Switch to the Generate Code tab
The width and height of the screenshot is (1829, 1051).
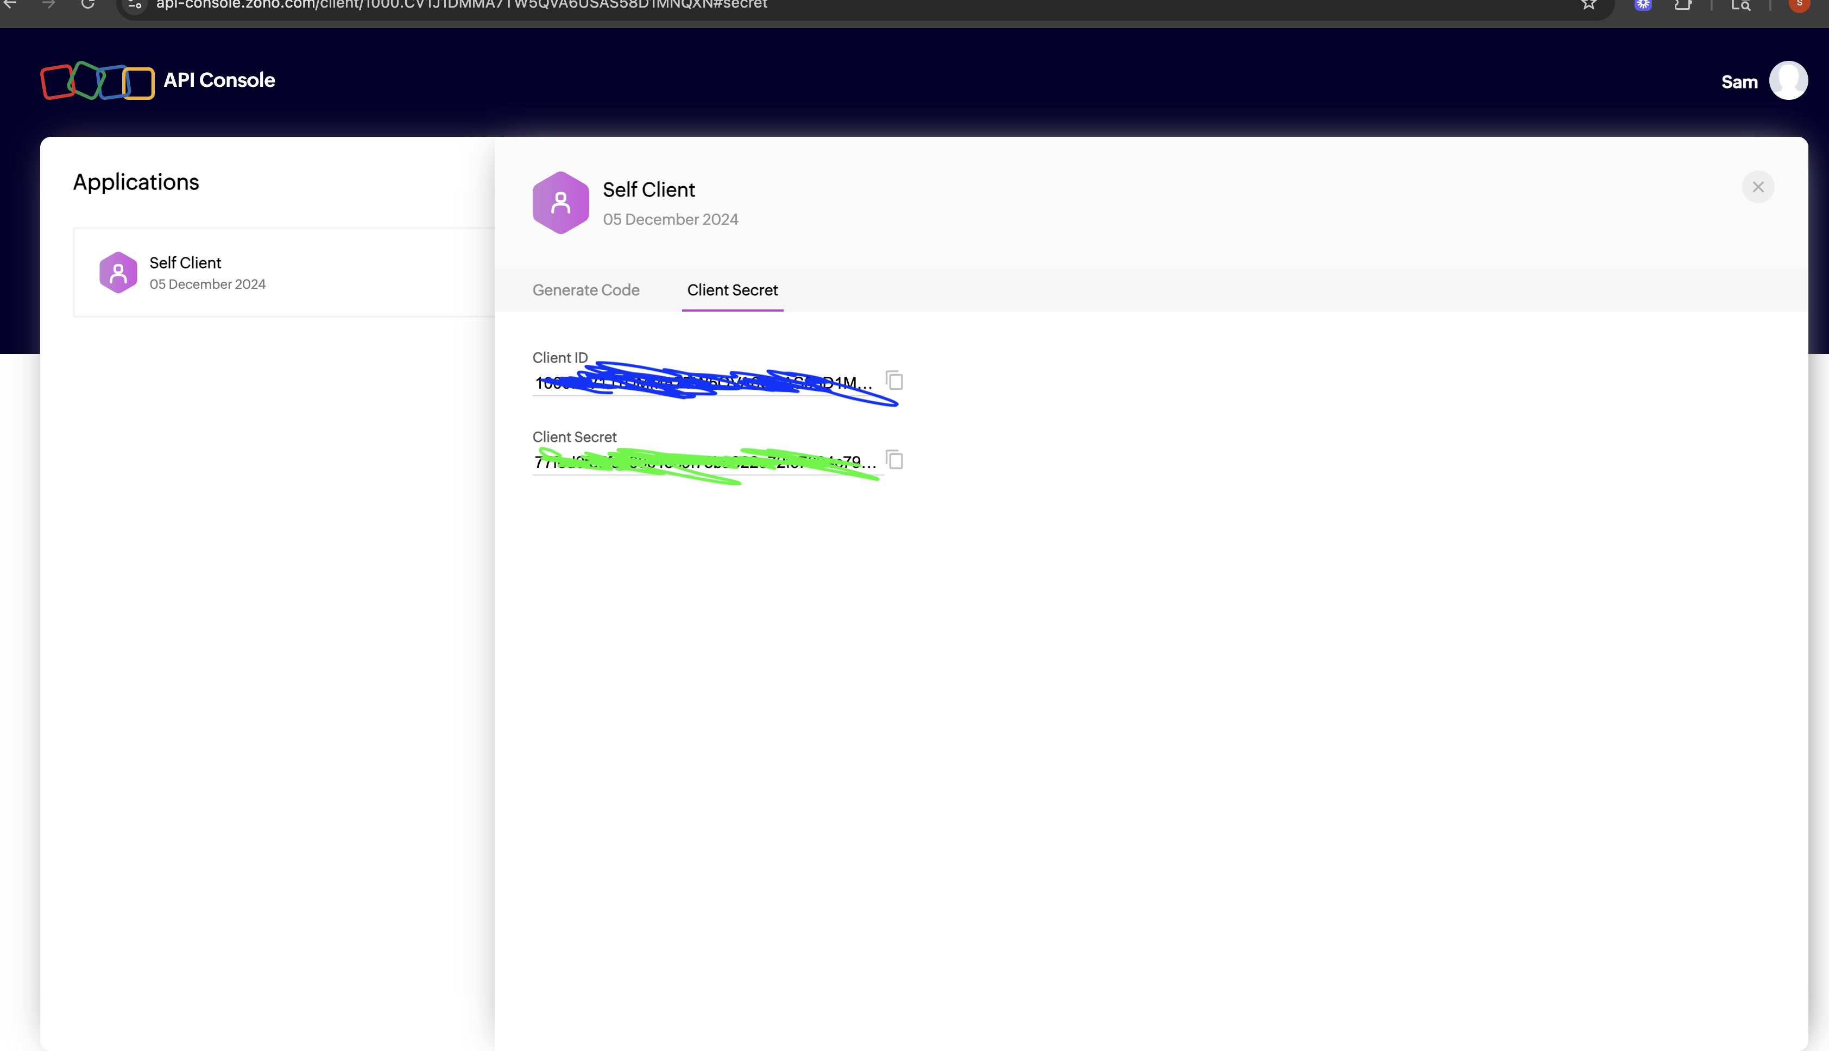(x=585, y=290)
